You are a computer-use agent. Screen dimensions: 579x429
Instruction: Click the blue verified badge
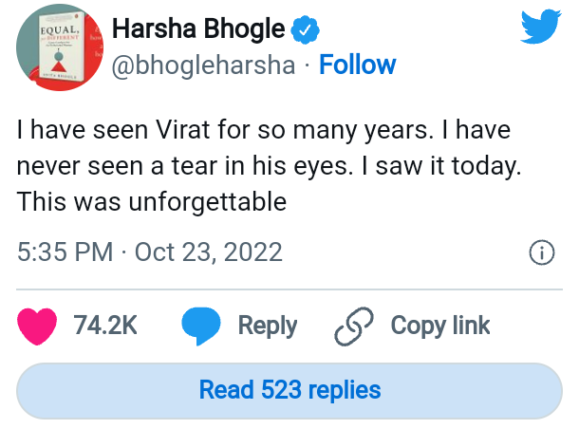[304, 30]
